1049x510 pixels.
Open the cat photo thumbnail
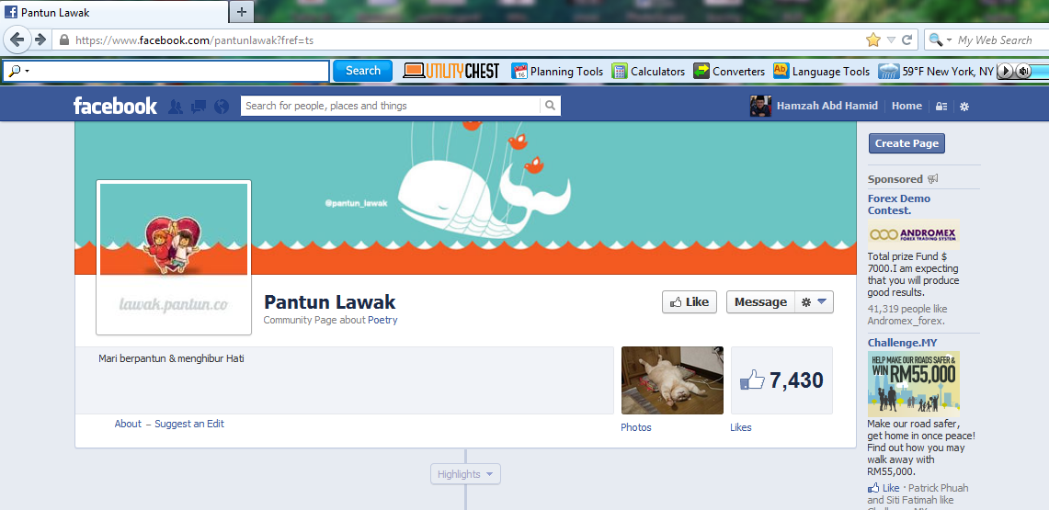[x=672, y=380]
